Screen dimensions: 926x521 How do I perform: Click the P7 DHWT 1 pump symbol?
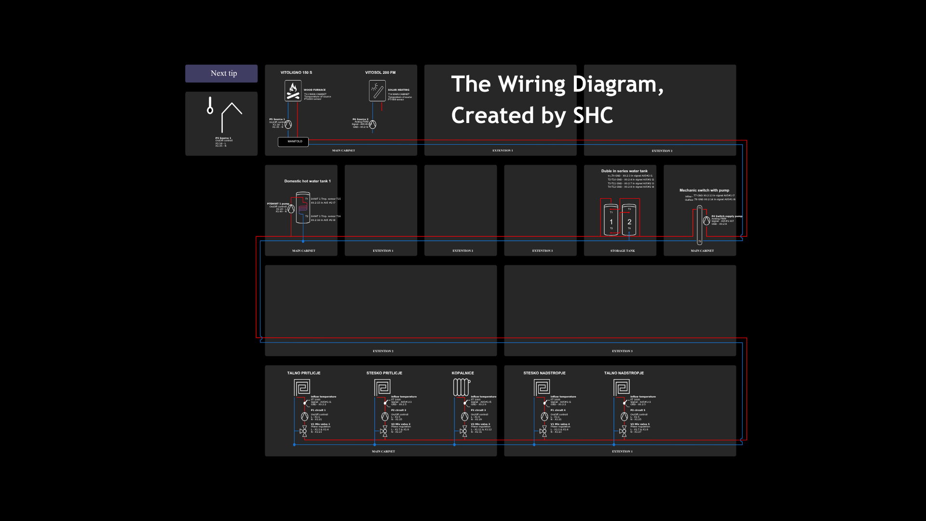(291, 208)
